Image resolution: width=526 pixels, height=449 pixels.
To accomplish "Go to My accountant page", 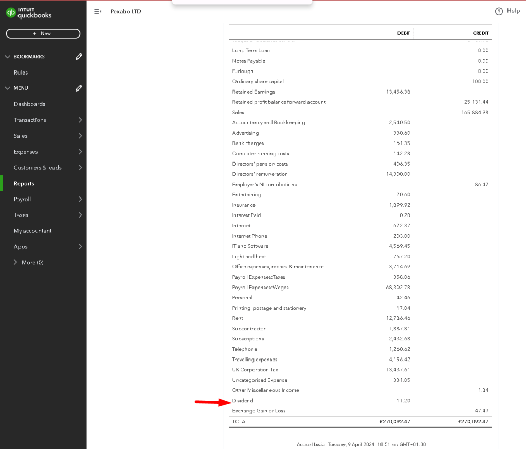I will coord(32,231).
